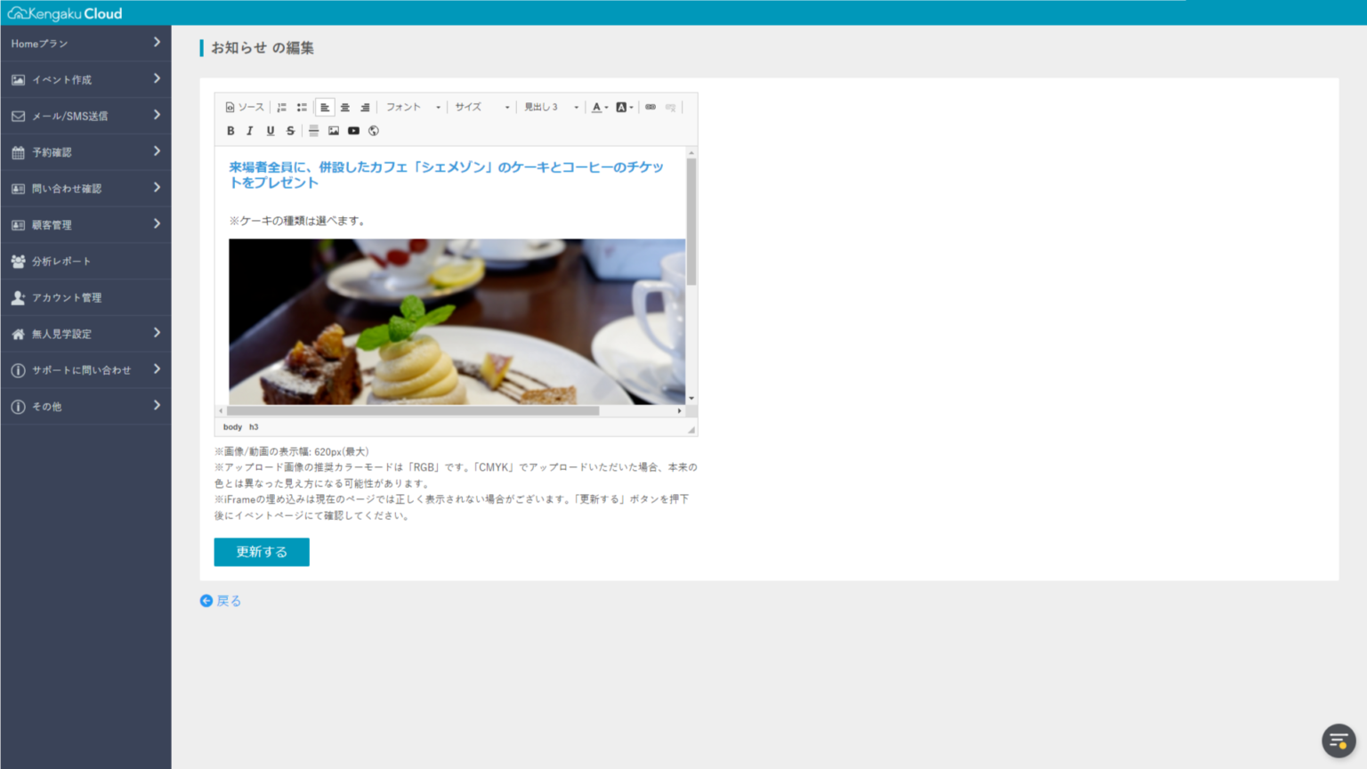Screen dimensions: 1367x769
Task: Enable center text alignment
Action: click(345, 107)
